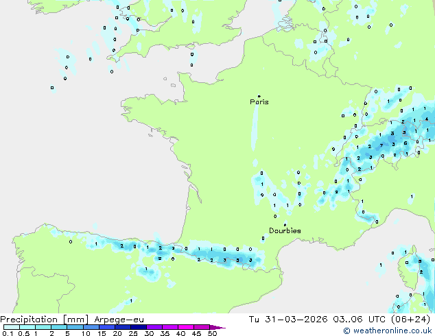Click the '25' legend scale value
Viewport: 435px width, 336px height.
133,333
